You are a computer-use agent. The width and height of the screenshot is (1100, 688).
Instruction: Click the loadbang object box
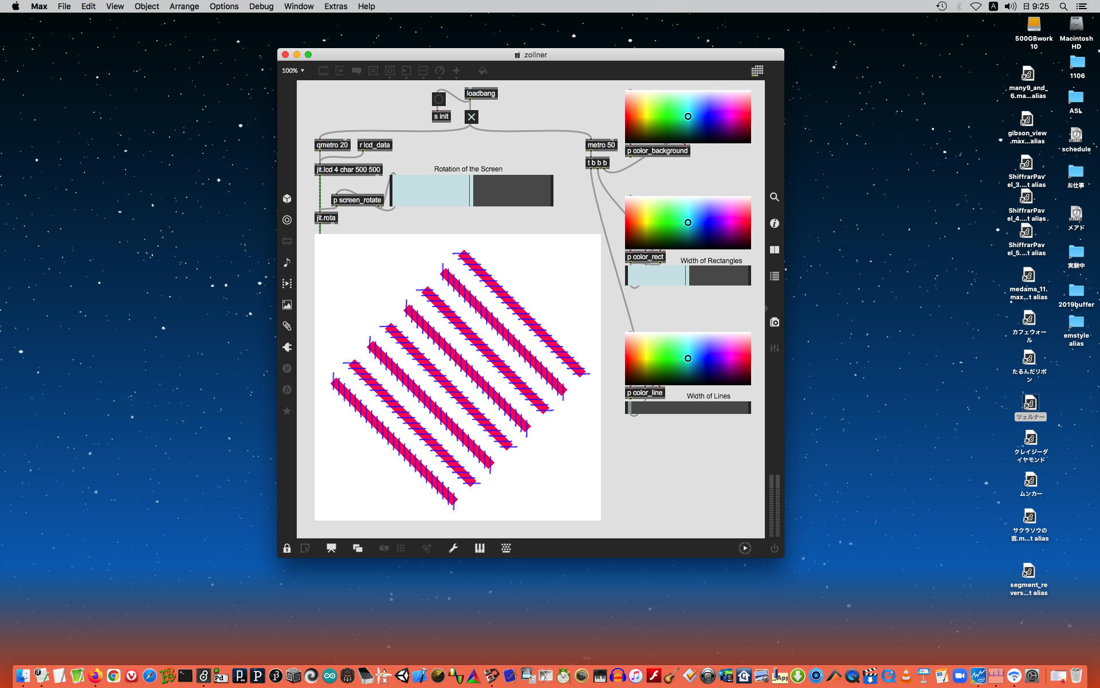tap(480, 93)
